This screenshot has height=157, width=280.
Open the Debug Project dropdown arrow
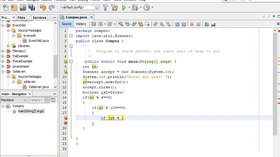(x=141, y=7)
